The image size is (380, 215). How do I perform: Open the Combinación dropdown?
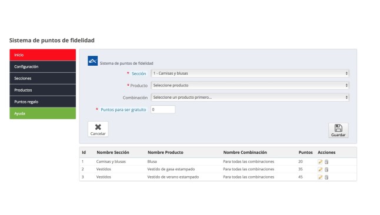pyautogui.click(x=250, y=98)
